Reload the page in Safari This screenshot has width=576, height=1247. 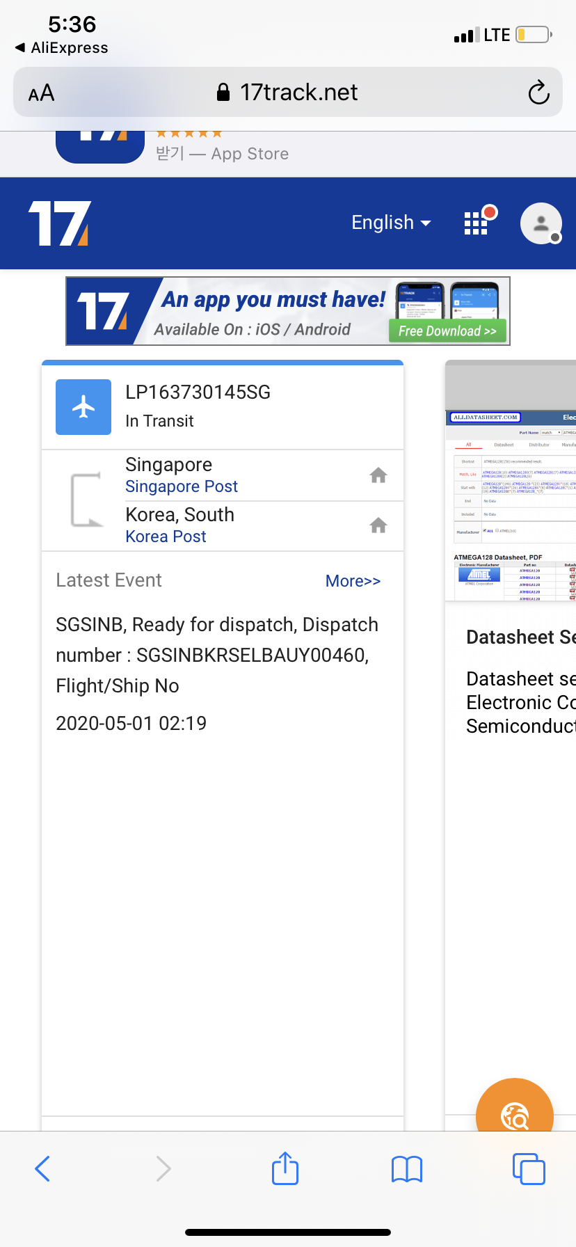click(x=538, y=93)
